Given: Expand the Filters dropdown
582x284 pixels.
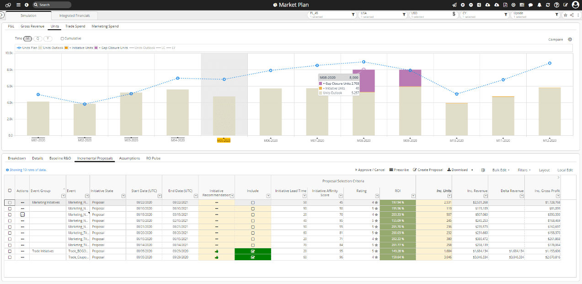Looking at the screenshot, I should click(524, 170).
